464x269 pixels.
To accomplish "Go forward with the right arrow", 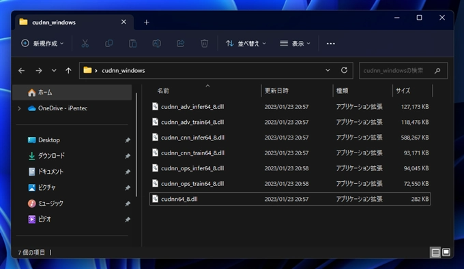I will (39, 71).
